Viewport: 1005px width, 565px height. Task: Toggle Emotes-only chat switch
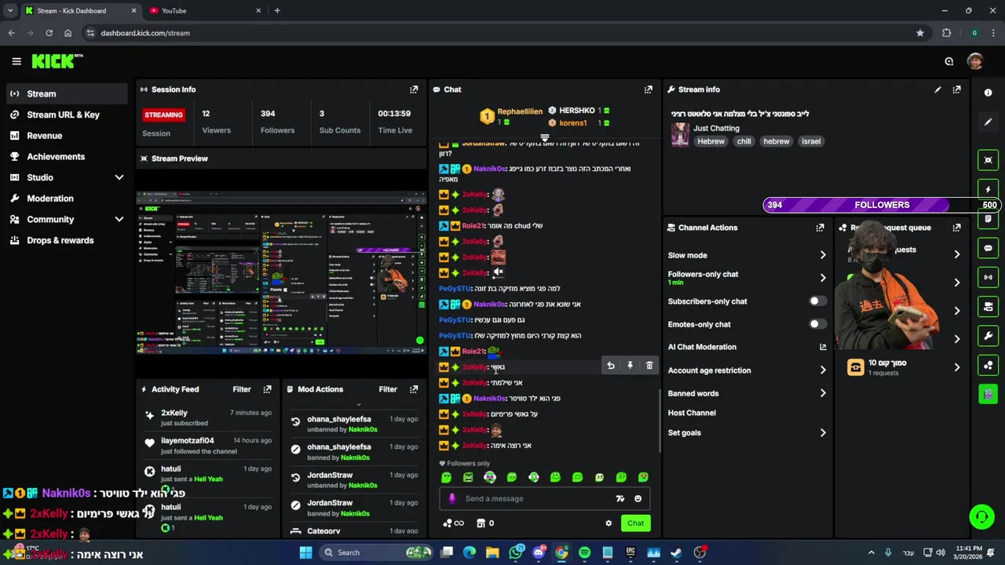point(817,324)
